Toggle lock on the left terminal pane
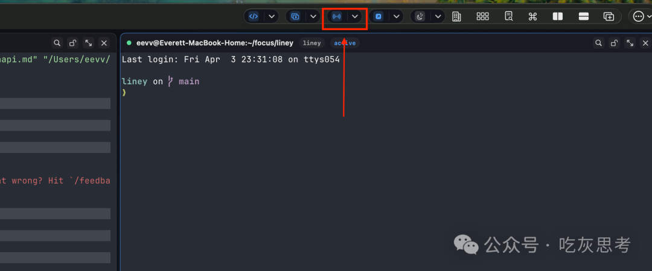 point(73,43)
